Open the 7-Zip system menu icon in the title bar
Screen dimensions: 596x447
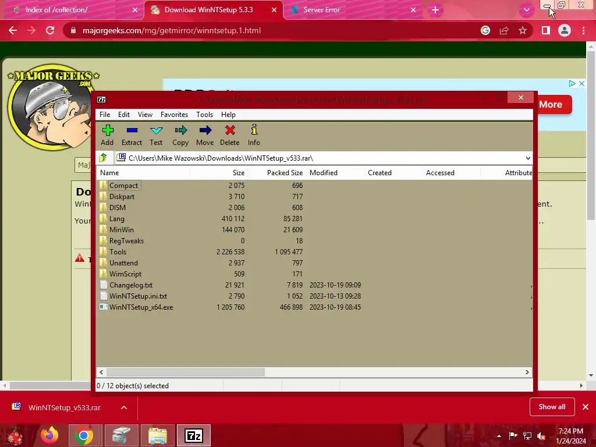click(101, 100)
